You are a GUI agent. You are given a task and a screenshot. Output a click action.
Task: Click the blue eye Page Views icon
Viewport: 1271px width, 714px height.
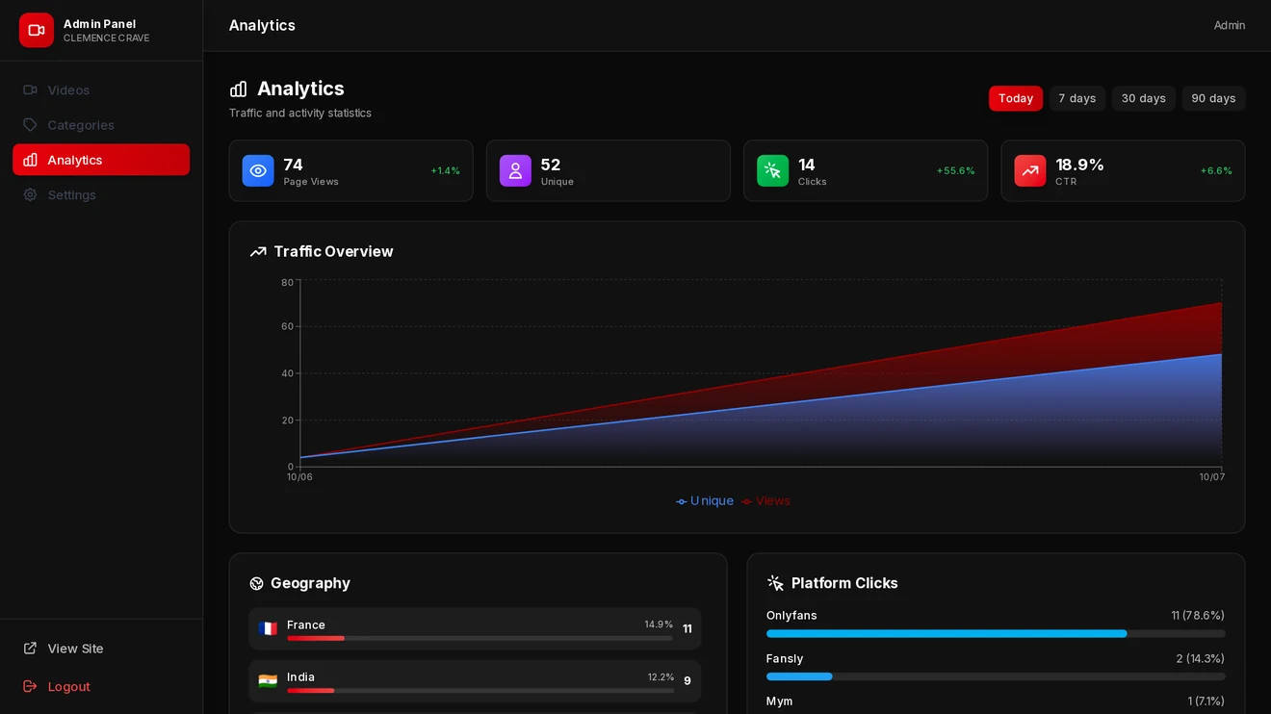[x=258, y=170]
